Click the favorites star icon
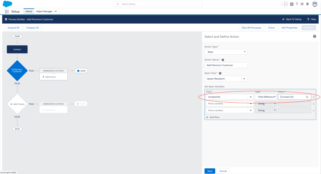Screen dimensions: 321x174 tap(282, 4)
